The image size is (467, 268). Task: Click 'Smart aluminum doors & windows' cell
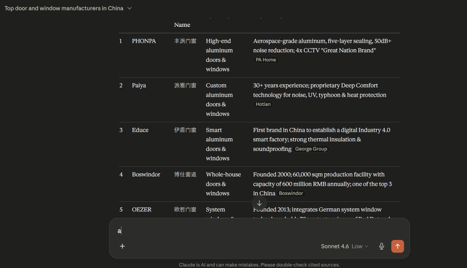point(220,144)
